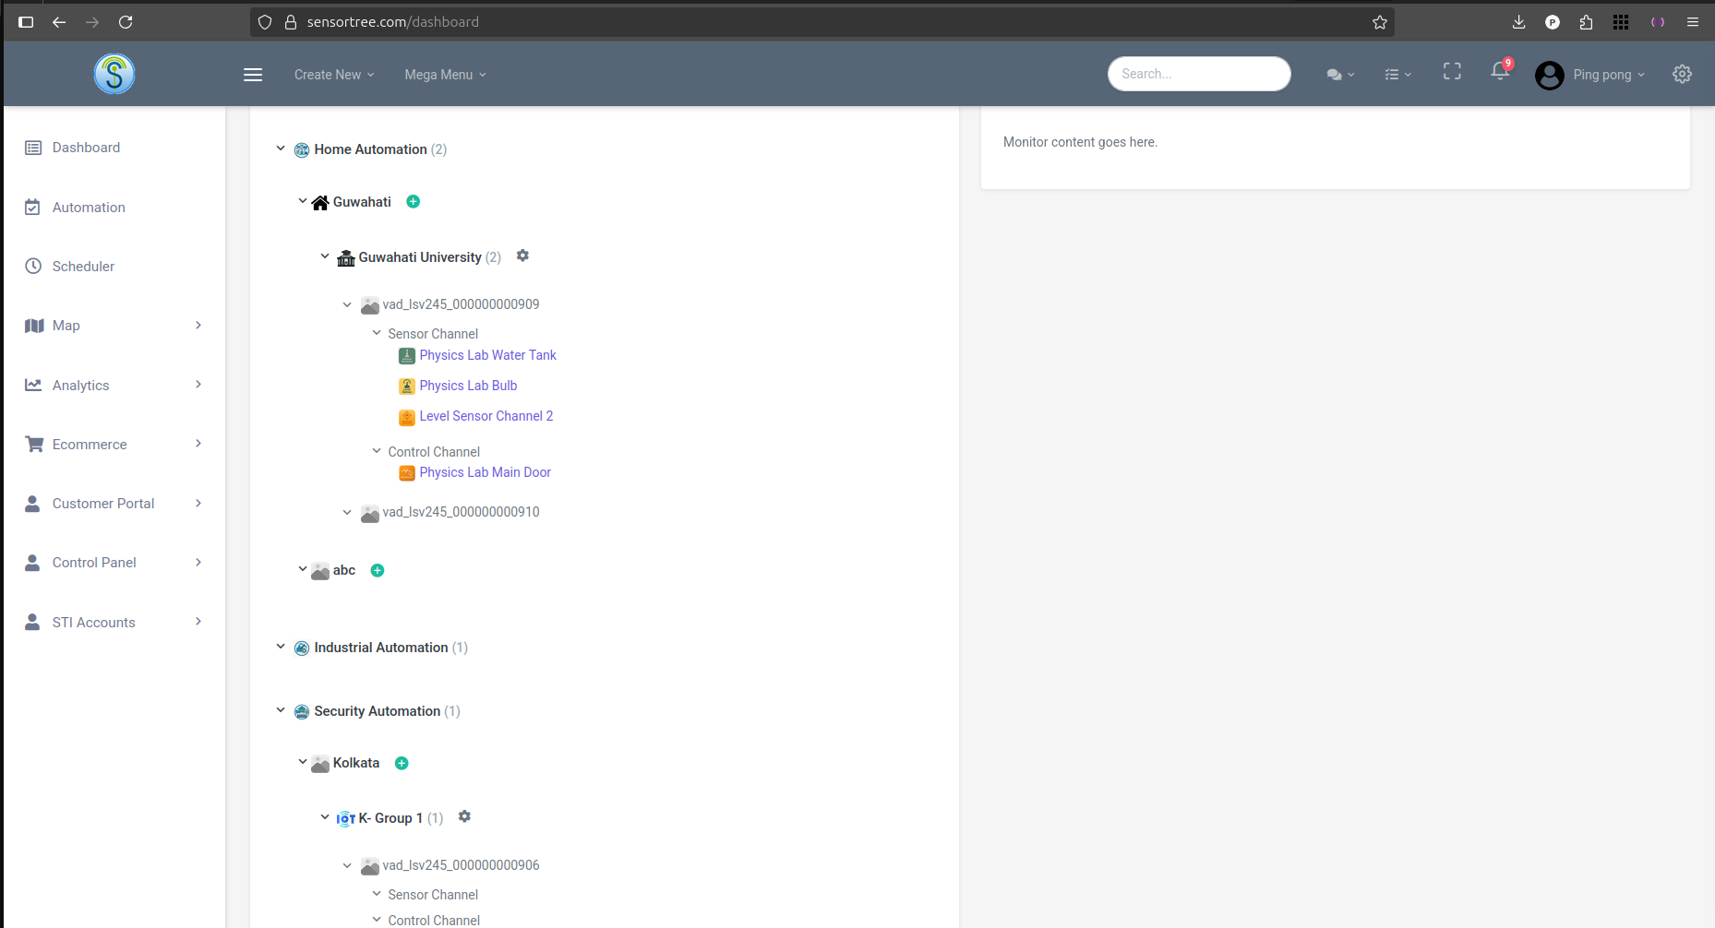Select the Scheduler icon in the sidebar

point(33,266)
